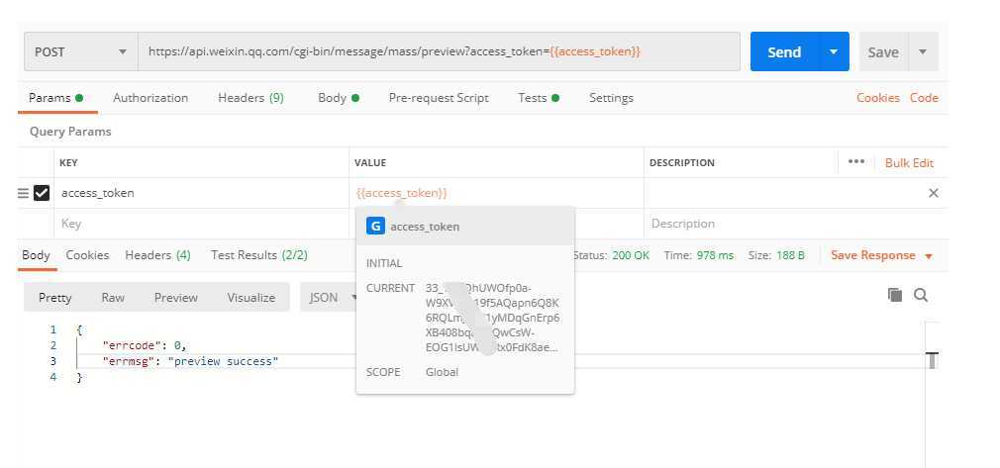Screen dimensions: 1000x468
Task: Open the Send dropdown arrow
Action: (x=834, y=51)
